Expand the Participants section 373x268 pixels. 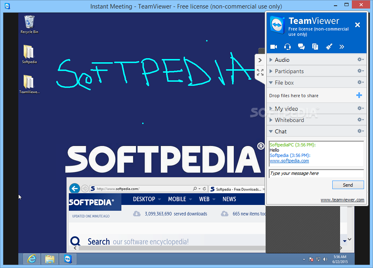click(x=271, y=71)
